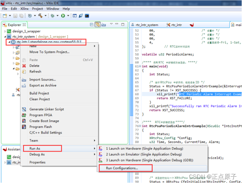The width and height of the screenshot is (242, 183).
Task: Open the Window menu
Action: [x=53, y=9]
